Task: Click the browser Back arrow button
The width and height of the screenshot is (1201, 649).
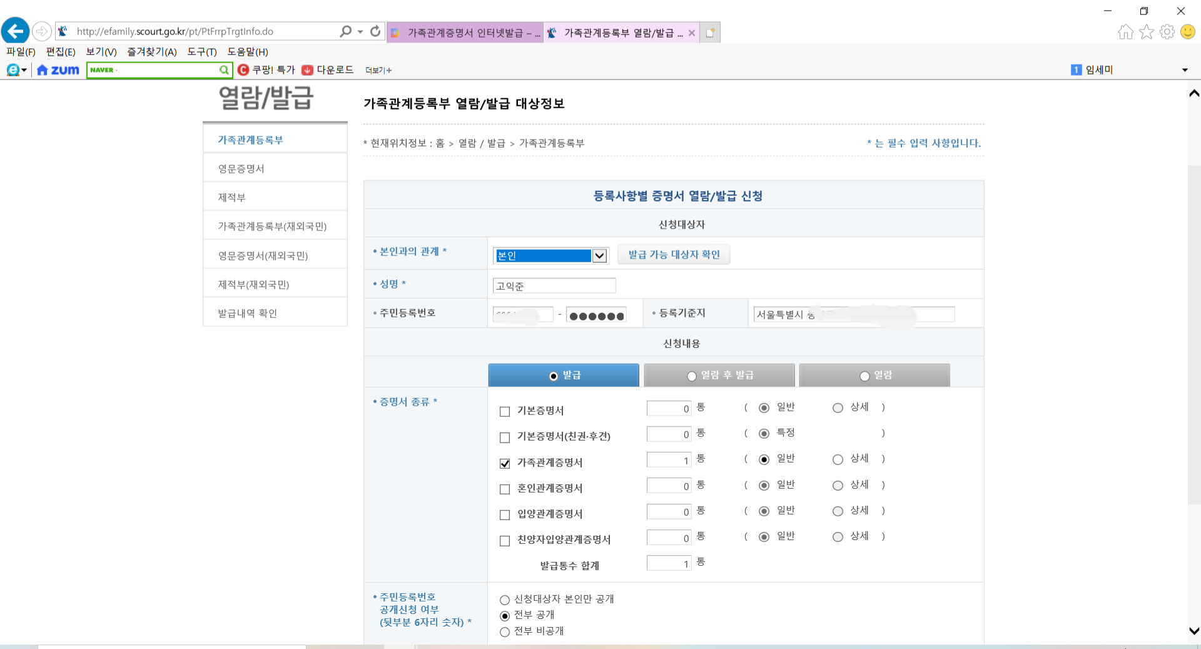Action: 16,30
